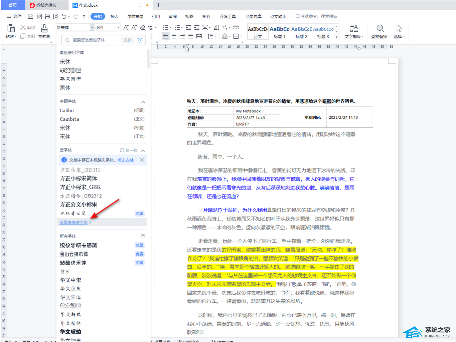Click the print icon in quick access toolbar
This screenshot has height=342, width=456.
pyautogui.click(x=47, y=16)
